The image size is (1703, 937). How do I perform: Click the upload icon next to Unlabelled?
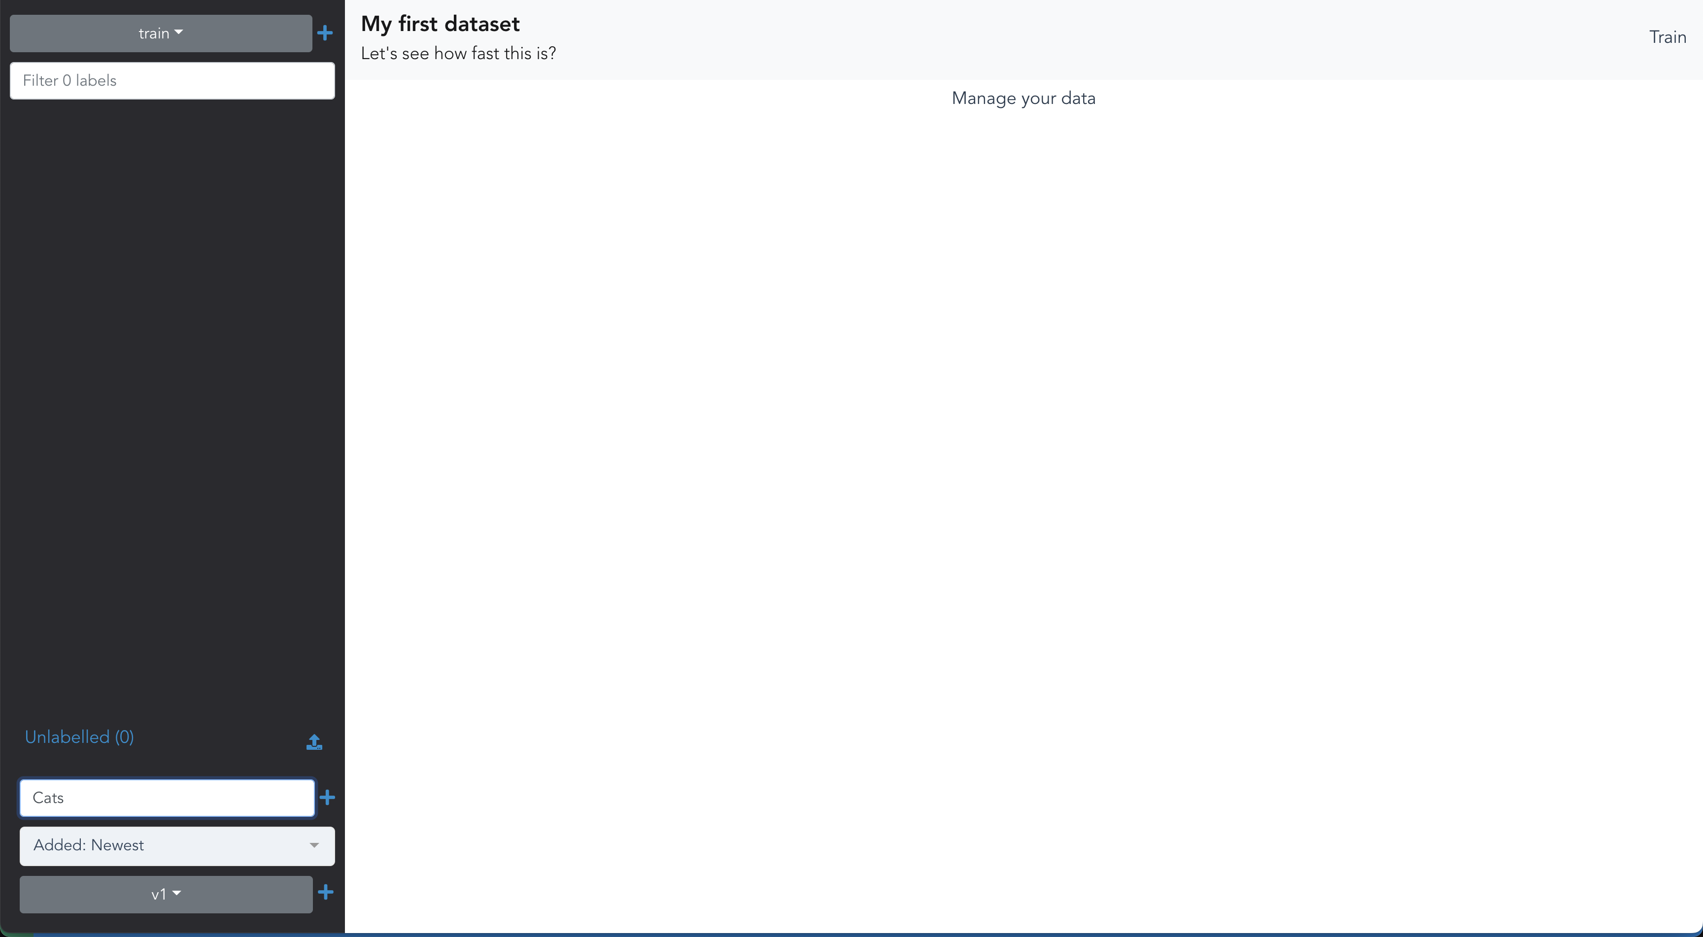314,742
